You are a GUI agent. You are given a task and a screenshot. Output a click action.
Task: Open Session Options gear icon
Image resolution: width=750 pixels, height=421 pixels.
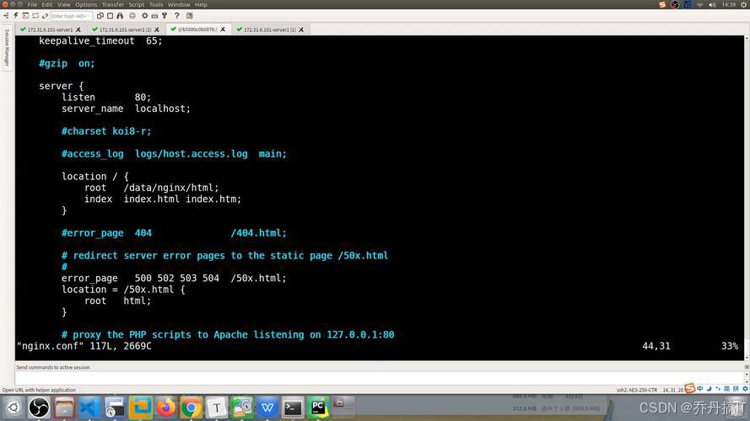(x=145, y=16)
